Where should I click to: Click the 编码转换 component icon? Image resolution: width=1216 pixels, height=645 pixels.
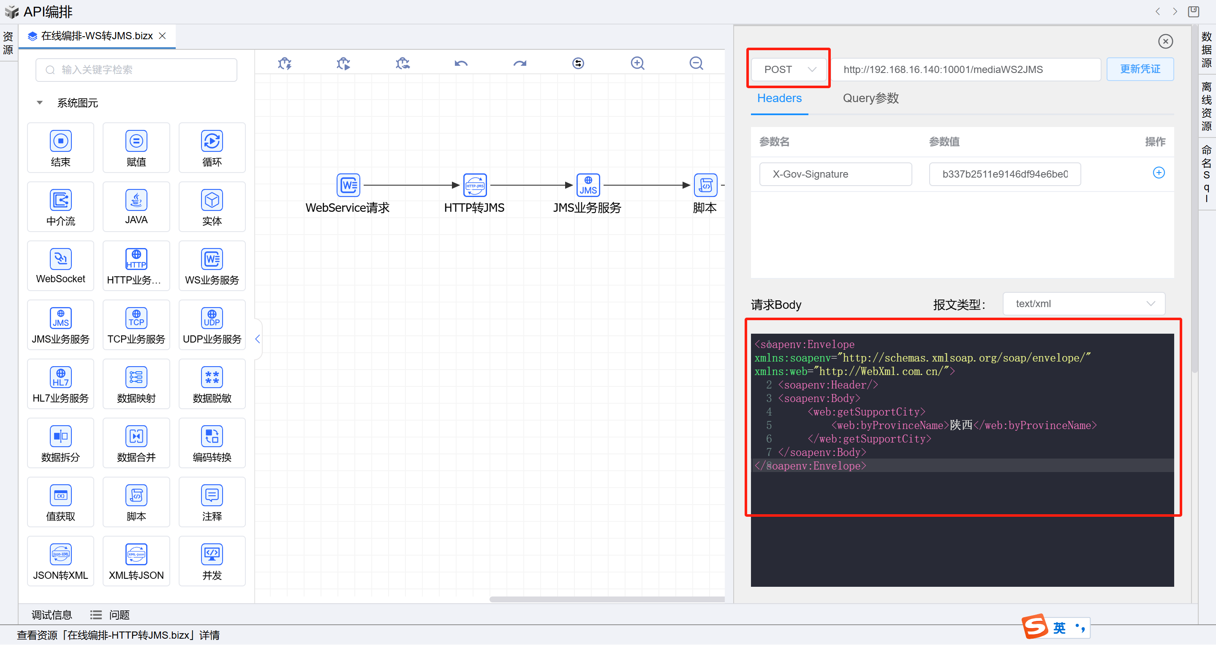tap(212, 436)
